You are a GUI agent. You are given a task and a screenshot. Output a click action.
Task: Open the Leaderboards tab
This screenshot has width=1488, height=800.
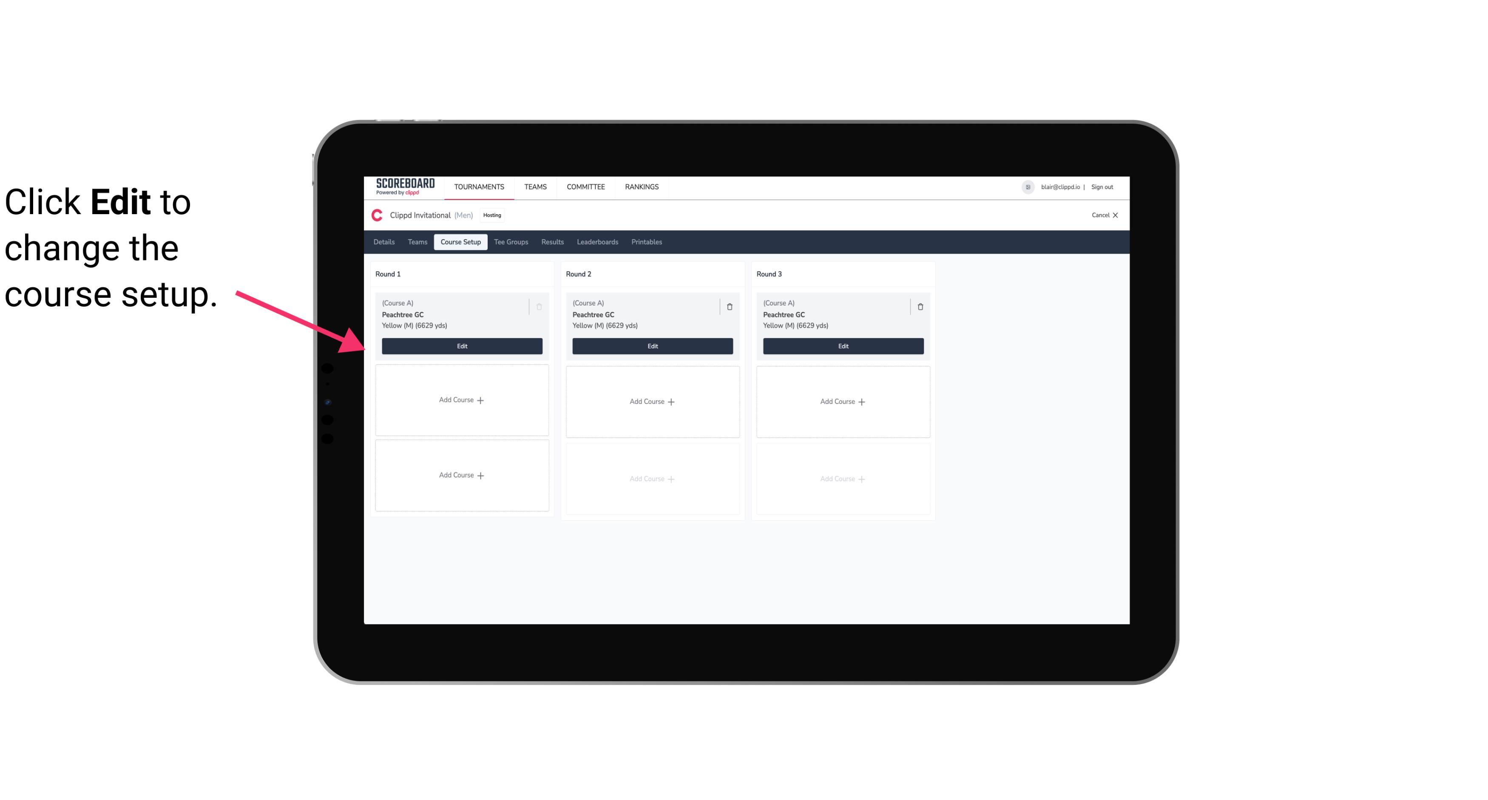click(x=597, y=241)
